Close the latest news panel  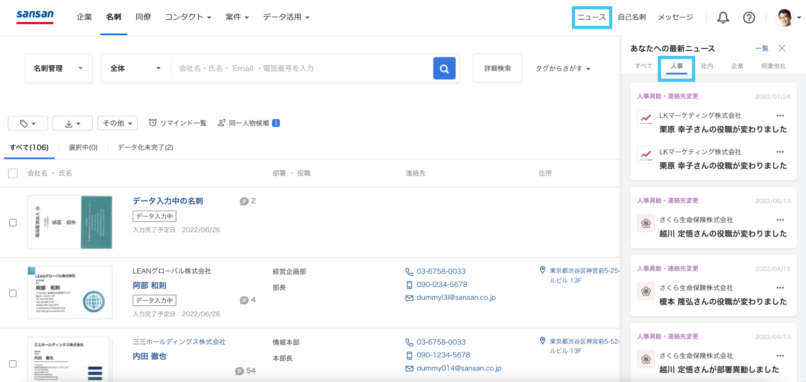(x=782, y=48)
